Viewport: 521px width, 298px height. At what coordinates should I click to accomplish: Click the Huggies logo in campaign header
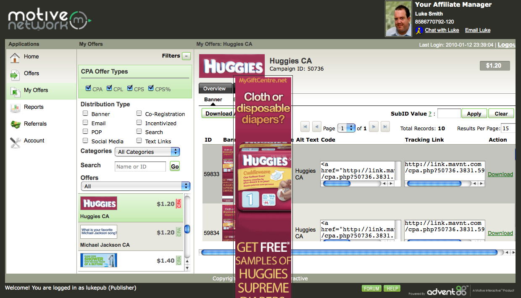click(232, 66)
